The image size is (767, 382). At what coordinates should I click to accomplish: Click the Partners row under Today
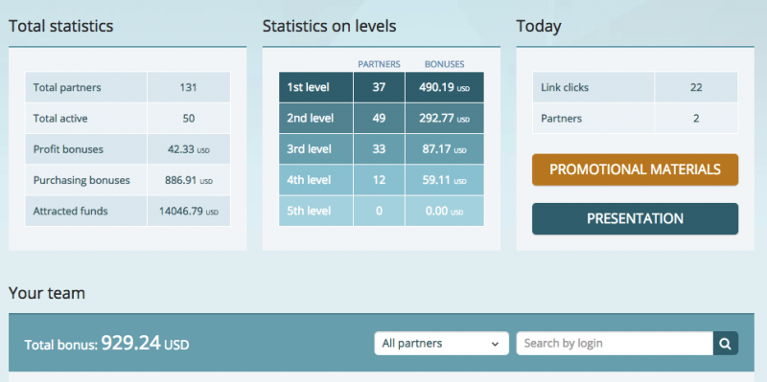click(x=635, y=118)
